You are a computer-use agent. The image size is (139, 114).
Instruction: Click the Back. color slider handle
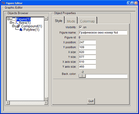pos(82,76)
